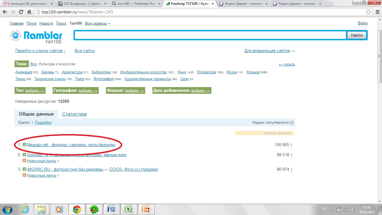The width and height of the screenshot is (382, 215).
Task: Show hidden tray icons arrow
Action: [x=332, y=209]
